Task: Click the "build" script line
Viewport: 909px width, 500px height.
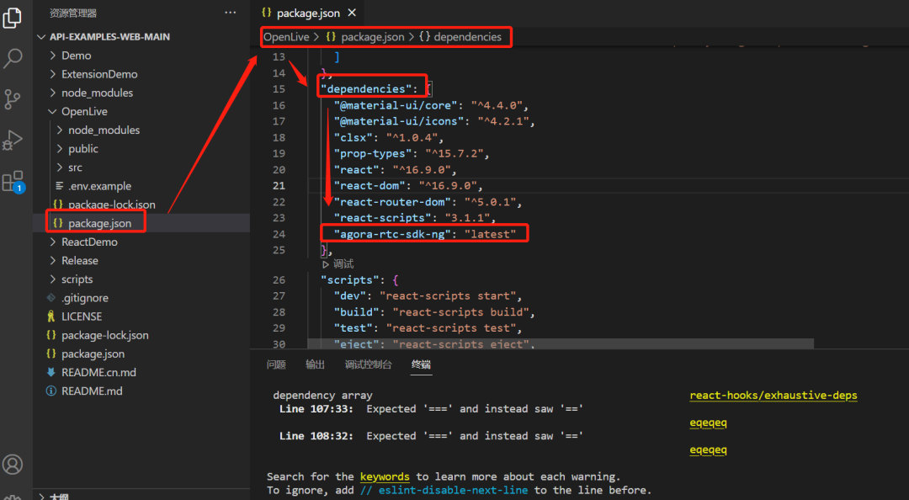Action: click(x=434, y=312)
